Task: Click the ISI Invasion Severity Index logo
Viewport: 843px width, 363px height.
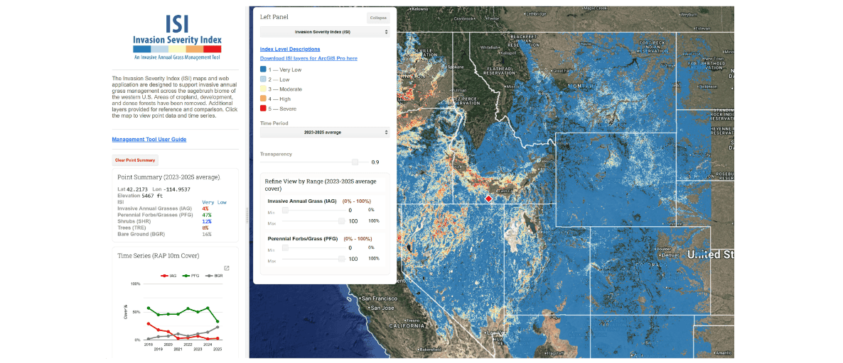Action: coord(177,38)
